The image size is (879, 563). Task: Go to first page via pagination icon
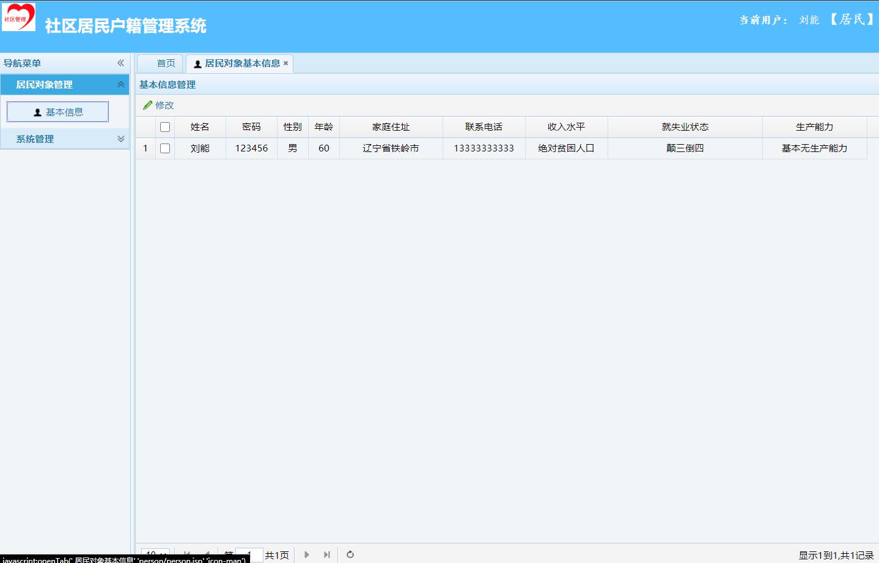pos(188,554)
